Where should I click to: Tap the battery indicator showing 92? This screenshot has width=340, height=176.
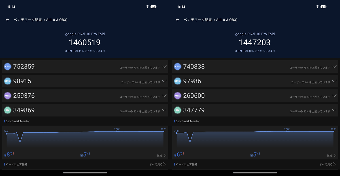coord(153,7)
